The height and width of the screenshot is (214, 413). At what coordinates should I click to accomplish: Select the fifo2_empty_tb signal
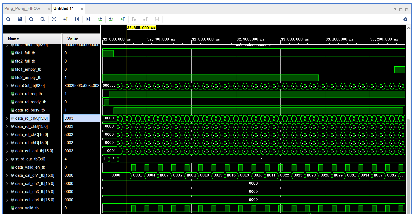pyautogui.click(x=28, y=77)
